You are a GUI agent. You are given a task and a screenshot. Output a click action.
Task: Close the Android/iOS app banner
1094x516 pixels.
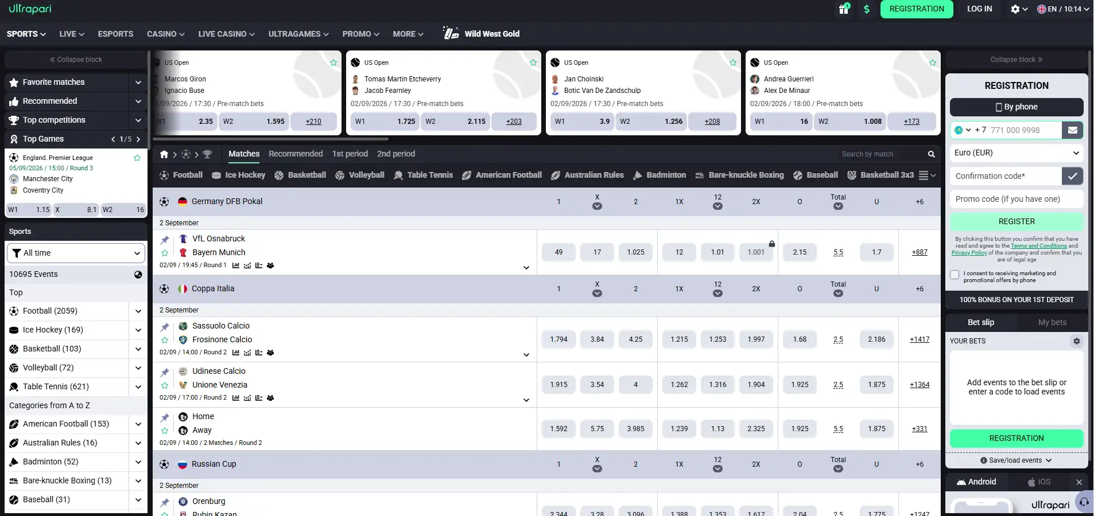pos(1079,482)
